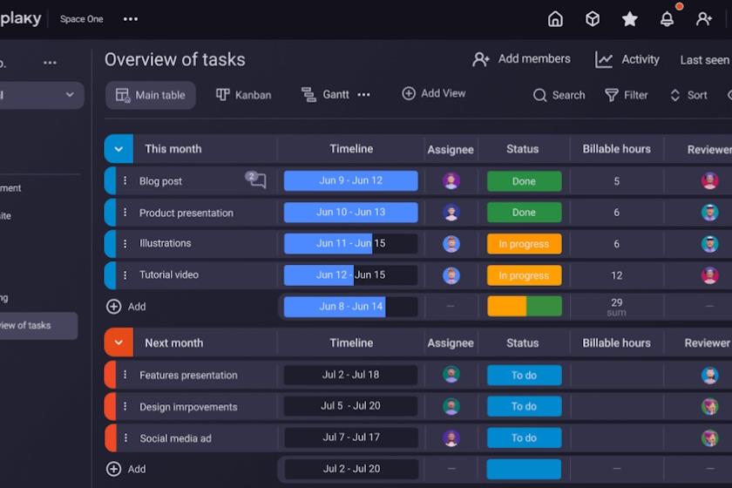
Task: Click the invite user icon in top bar
Action: [x=704, y=19]
